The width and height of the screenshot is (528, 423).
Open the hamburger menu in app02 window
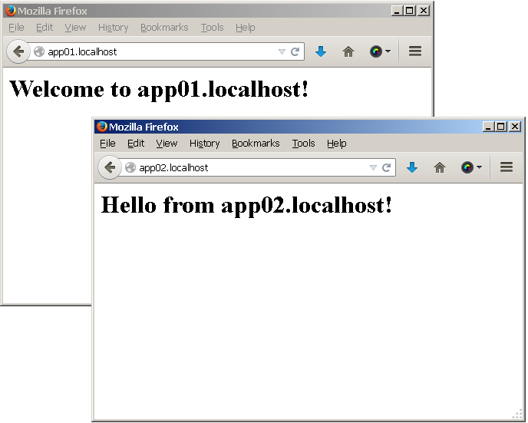tap(506, 167)
